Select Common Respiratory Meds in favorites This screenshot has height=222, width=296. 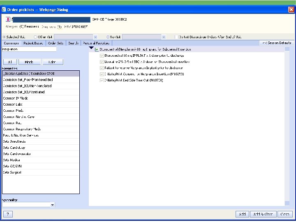[x=41, y=129]
